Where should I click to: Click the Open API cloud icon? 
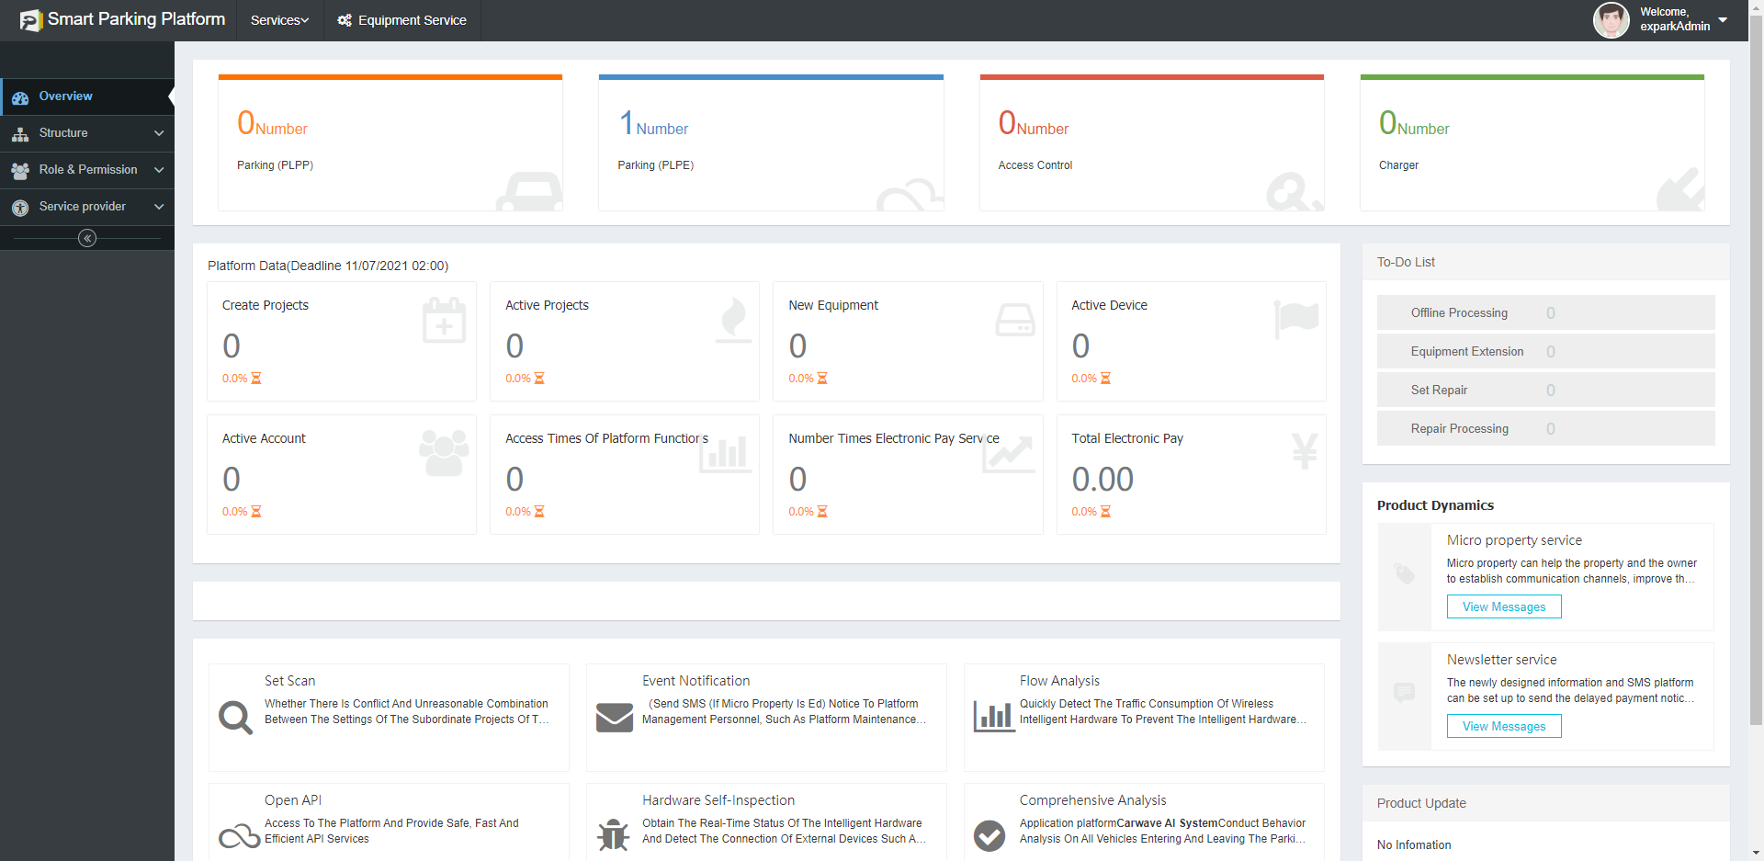pyautogui.click(x=239, y=836)
